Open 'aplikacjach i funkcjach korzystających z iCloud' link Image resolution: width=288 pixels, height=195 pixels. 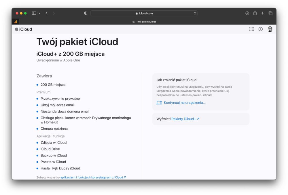pyautogui.click(x=93, y=177)
